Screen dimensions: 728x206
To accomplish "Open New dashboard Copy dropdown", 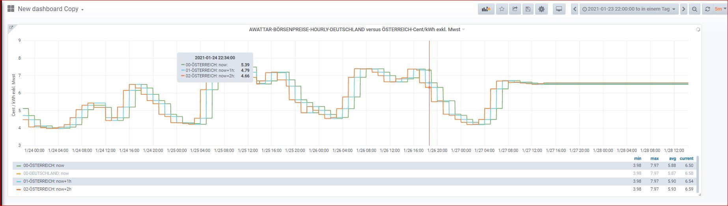I will point(51,9).
